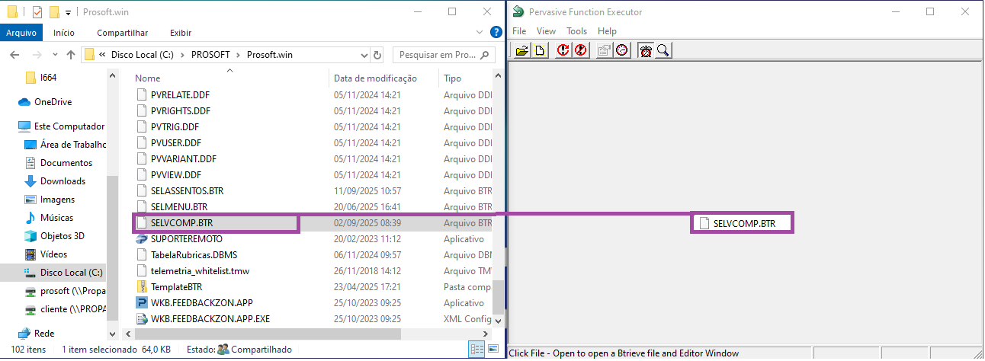985x361 pixels.
Task: Click the Pervasive Function Executor title bar icon
Action: 518,11
